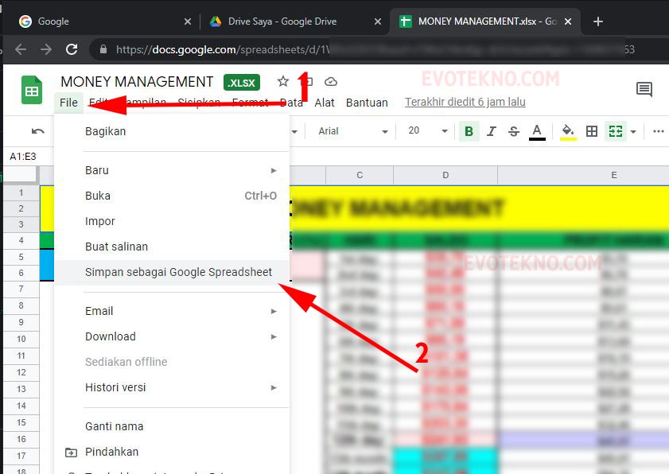
Task: Open the Bantuan menu
Action: pyautogui.click(x=367, y=102)
